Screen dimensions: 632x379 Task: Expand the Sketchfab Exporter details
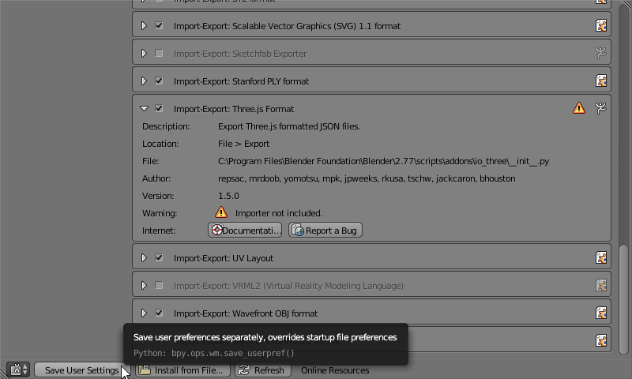144,53
